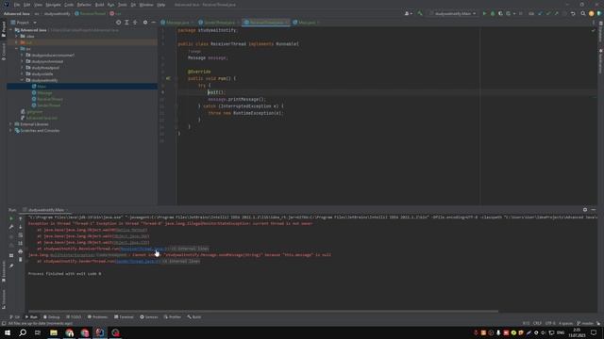Expand the studythreadpool package
Viewport: 604px width, 339px height.
22,68
